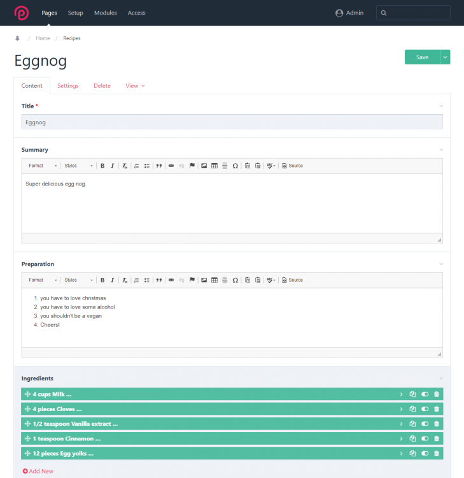Clone the 1 teaspoon Cinnamon item

[412, 438]
